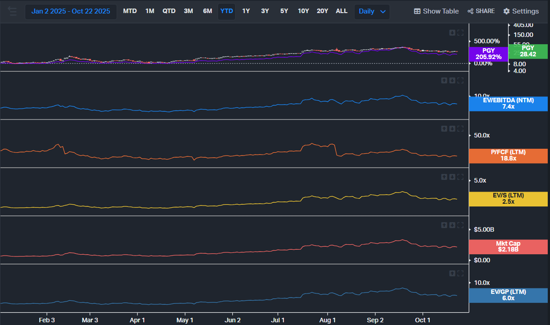Click the May 1 date axis label

pyautogui.click(x=185, y=320)
